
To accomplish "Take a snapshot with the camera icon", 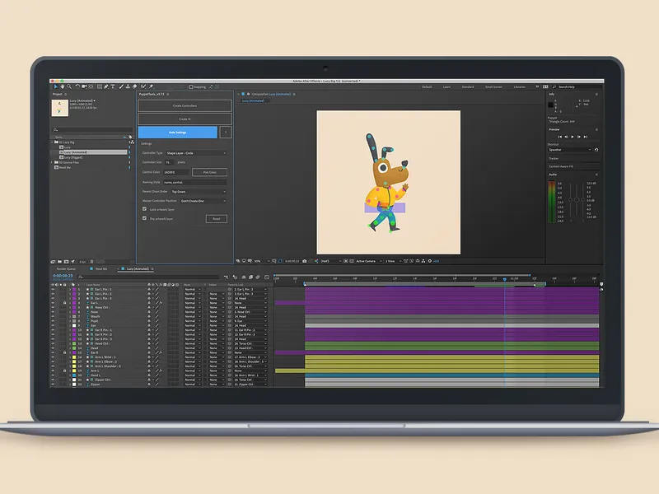I will 304,261.
